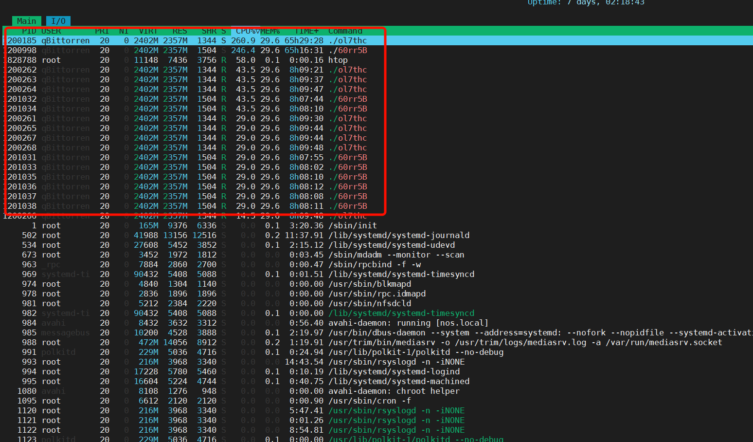The height and width of the screenshot is (442, 753).
Task: Select the highlighted process row PID 200185
Action: coord(377,40)
